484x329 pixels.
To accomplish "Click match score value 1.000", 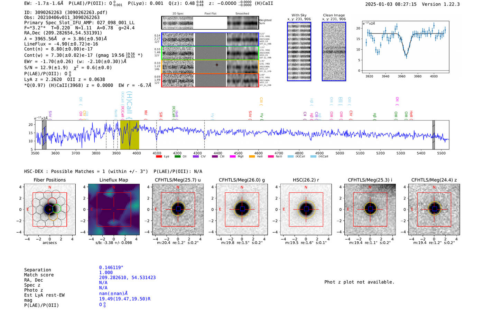I will click(x=106, y=273).
